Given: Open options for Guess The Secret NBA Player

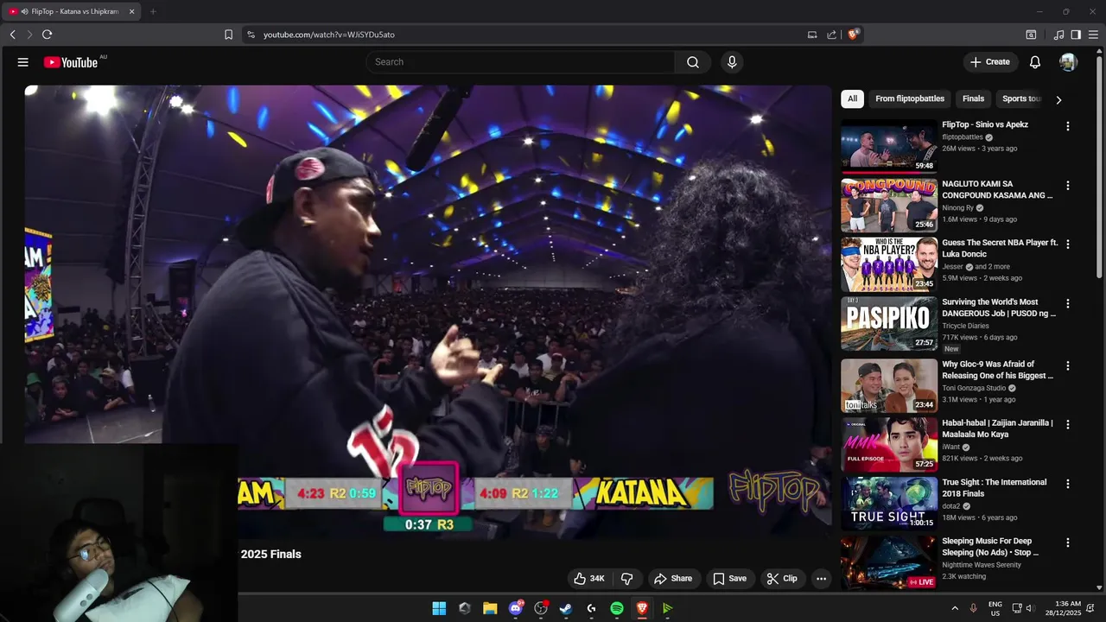Looking at the screenshot, I should point(1067,244).
